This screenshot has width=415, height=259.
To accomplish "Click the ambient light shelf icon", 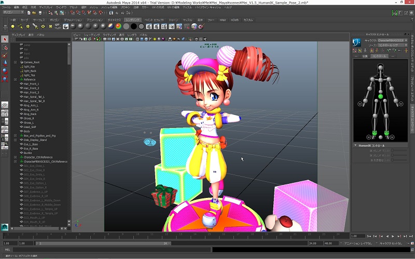I will pos(12,26).
